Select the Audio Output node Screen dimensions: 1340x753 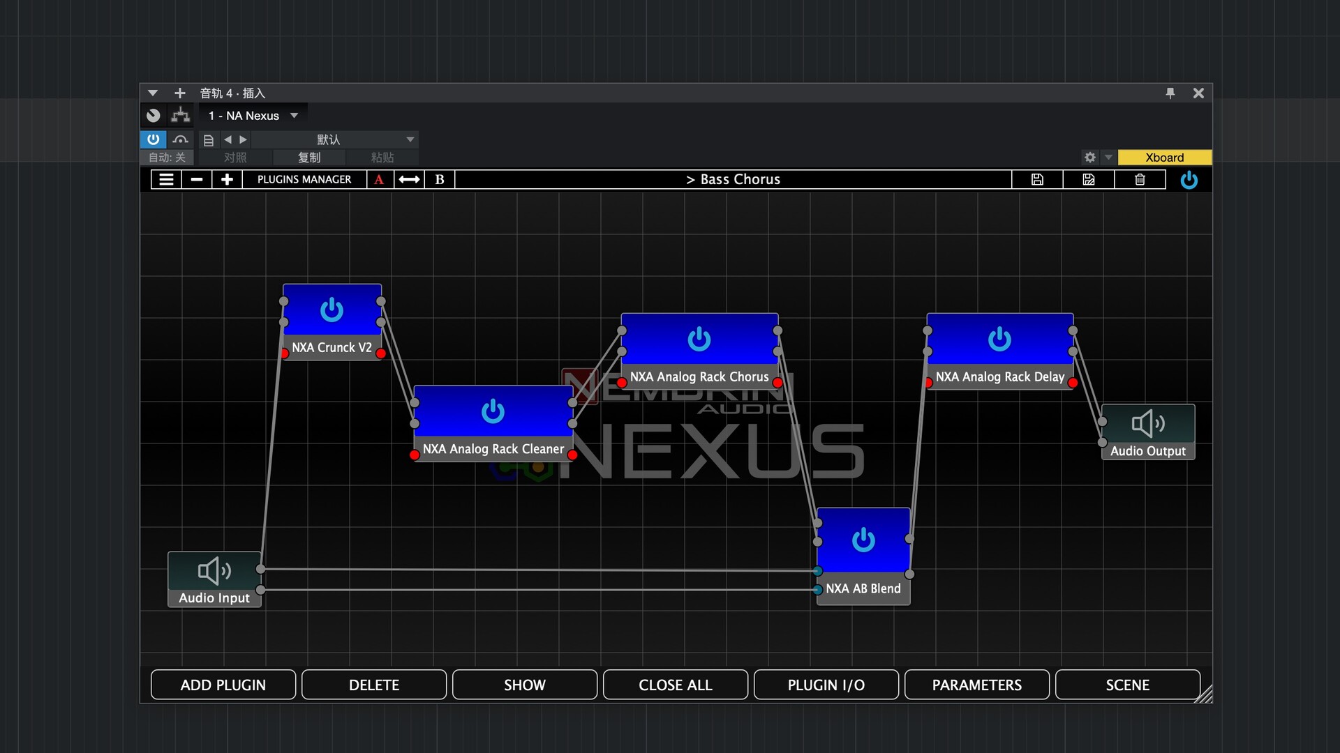[1148, 432]
